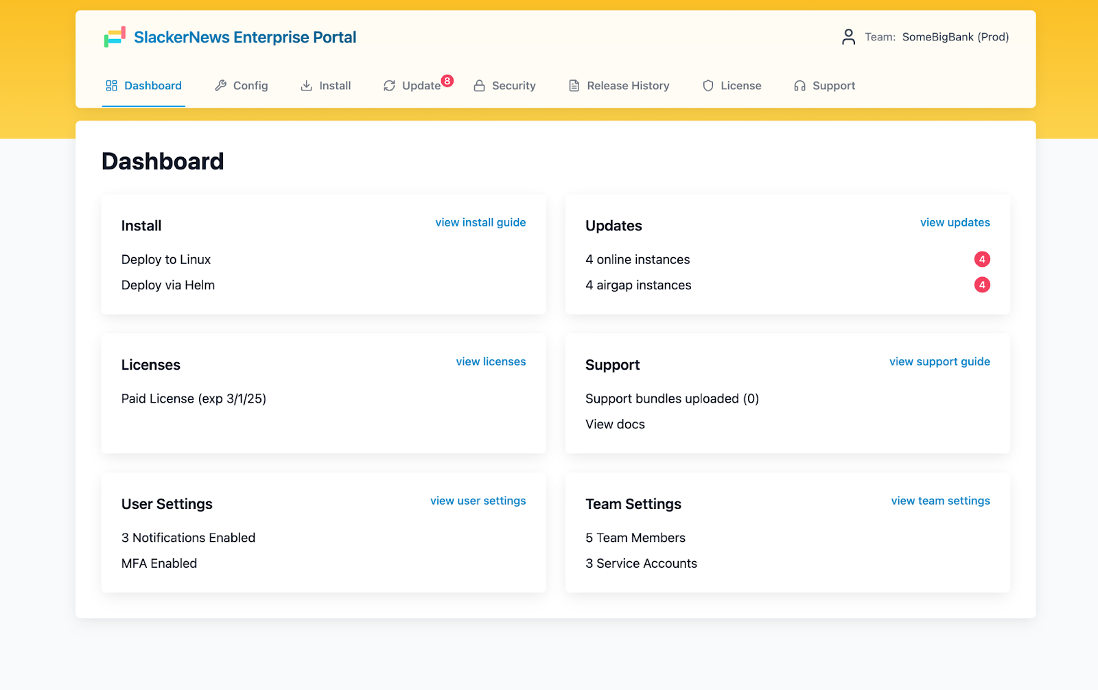The height and width of the screenshot is (690, 1098).
Task: Click the Dashboard grid icon
Action: point(111,86)
